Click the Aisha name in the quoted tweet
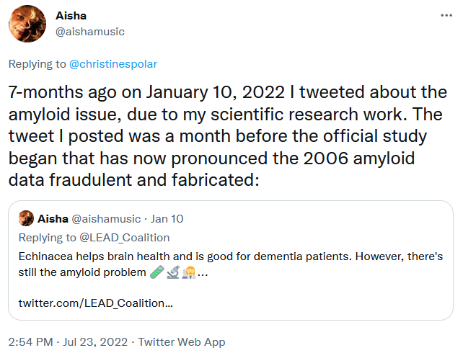 (x=53, y=219)
